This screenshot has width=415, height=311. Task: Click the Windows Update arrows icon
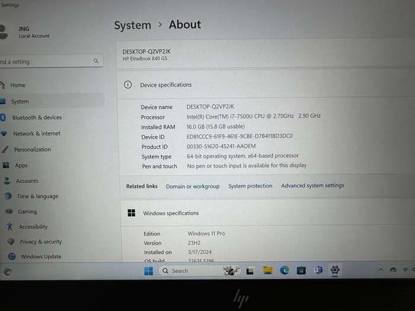(x=12, y=257)
